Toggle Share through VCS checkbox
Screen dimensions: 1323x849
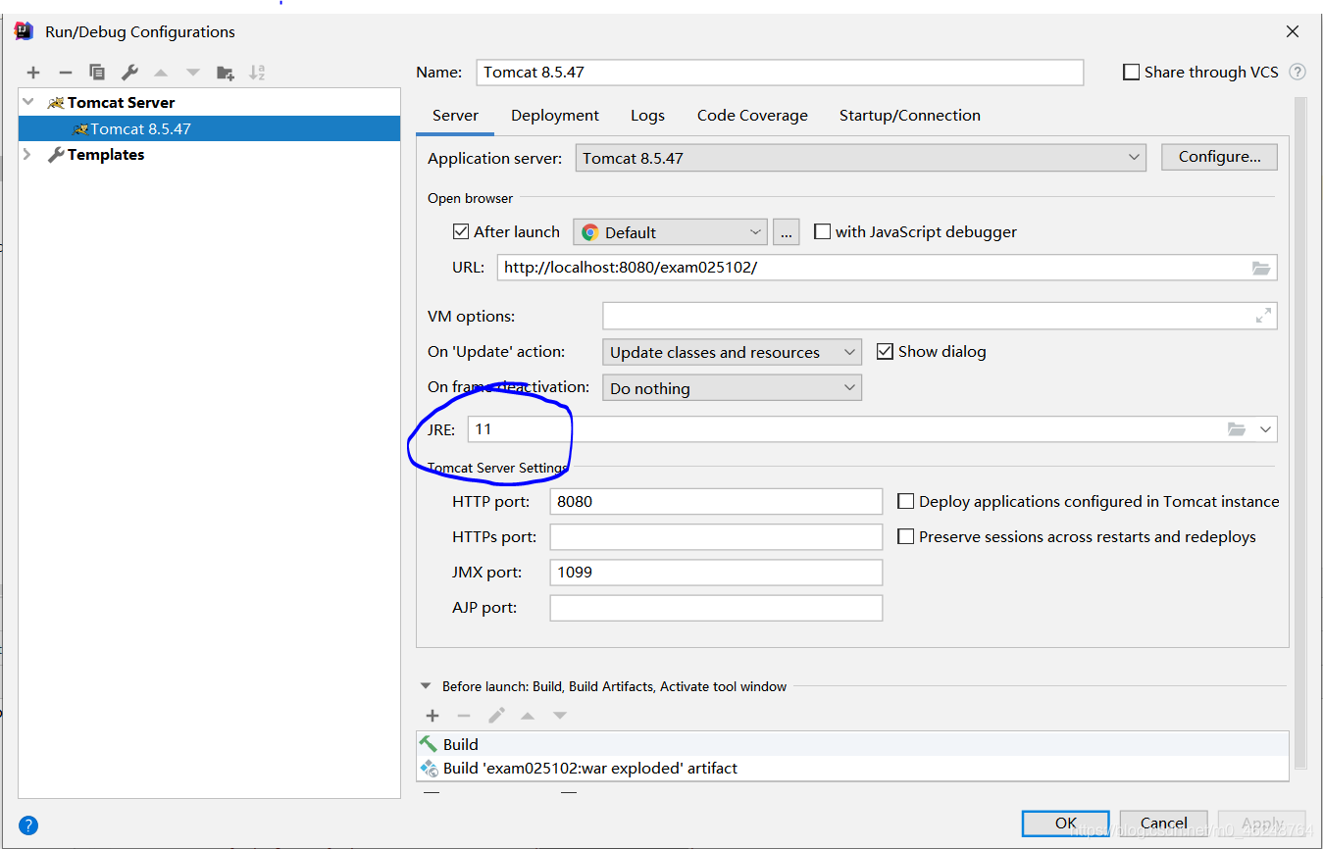pos(1132,72)
